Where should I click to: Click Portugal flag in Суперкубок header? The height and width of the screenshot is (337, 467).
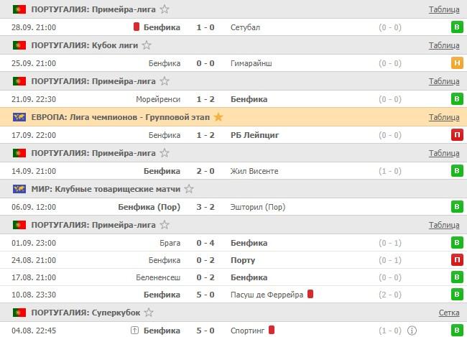[x=19, y=313]
